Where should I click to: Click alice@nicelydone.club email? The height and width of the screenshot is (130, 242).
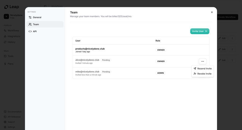87,60
